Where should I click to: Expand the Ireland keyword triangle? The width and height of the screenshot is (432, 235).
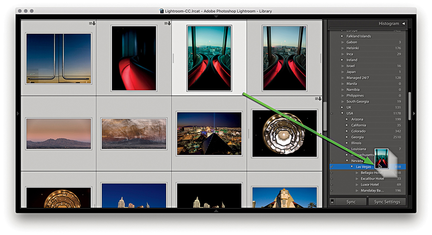(x=342, y=60)
